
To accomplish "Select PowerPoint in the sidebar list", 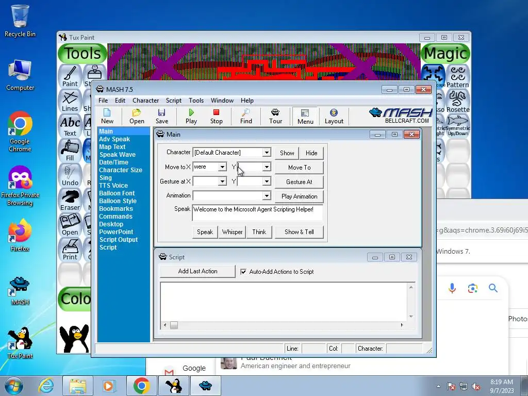I will [x=116, y=232].
